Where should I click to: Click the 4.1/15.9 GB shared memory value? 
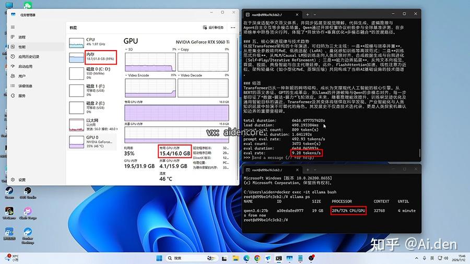coord(173,166)
